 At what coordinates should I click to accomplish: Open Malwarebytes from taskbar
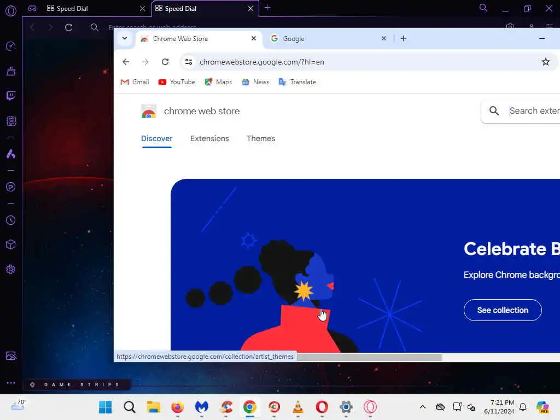click(x=202, y=407)
